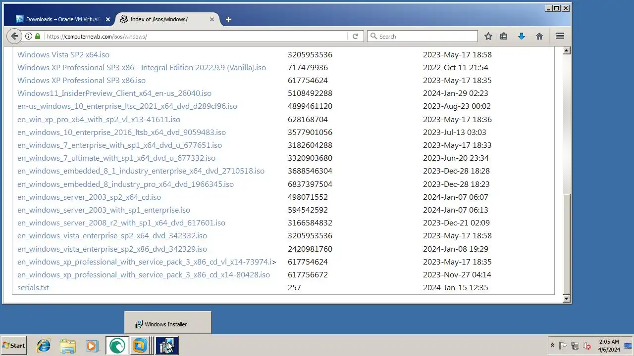Download en-us_windows_10_enterprise_ltsc_2021 iso

127,106
